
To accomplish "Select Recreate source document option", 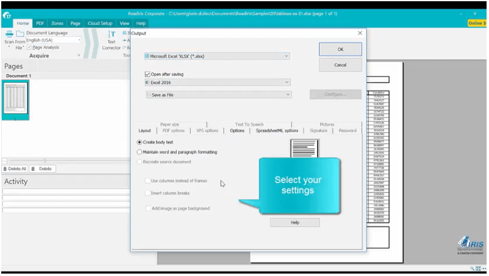I will 139,162.
